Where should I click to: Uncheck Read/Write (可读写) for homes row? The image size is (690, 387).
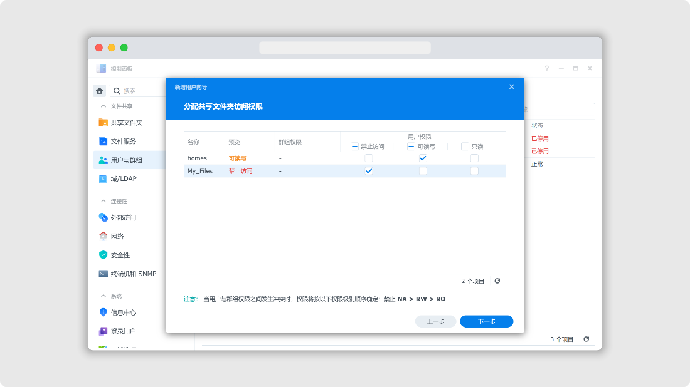click(x=423, y=158)
